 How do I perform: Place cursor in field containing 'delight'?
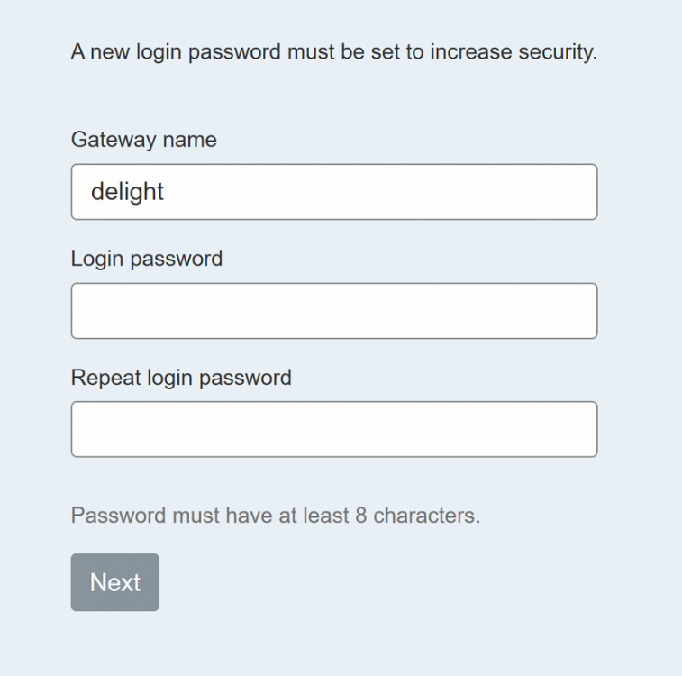pos(333,192)
